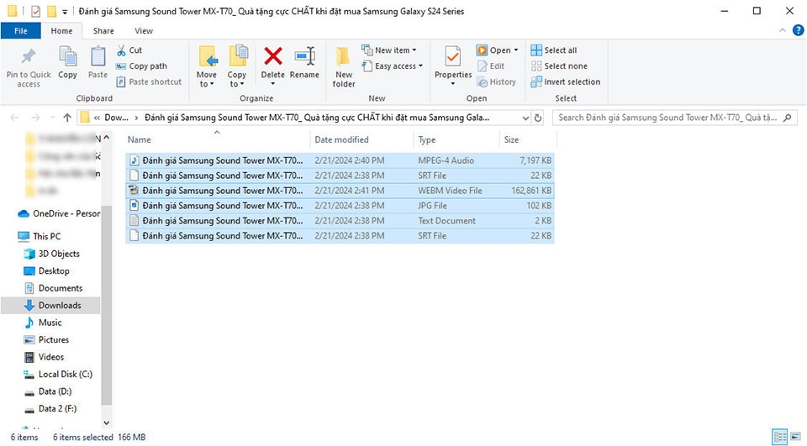Select This PC in navigation pane

40,236
